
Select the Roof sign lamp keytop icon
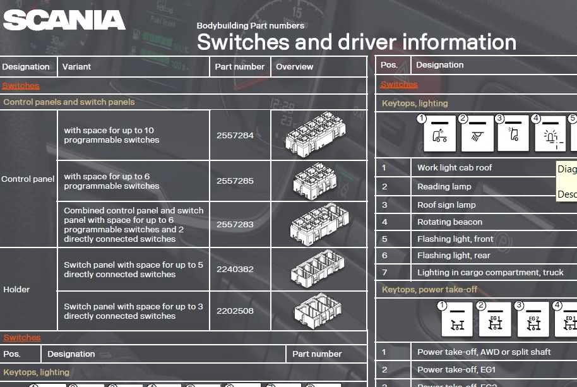coord(513,133)
